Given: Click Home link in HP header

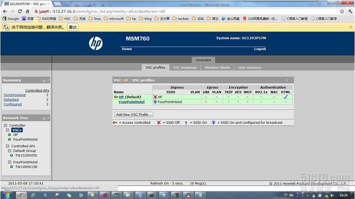Looking at the screenshot, I should (x=127, y=49).
